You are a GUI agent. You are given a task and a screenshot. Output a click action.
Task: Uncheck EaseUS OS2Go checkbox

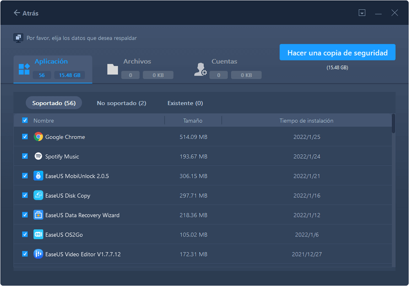point(25,235)
